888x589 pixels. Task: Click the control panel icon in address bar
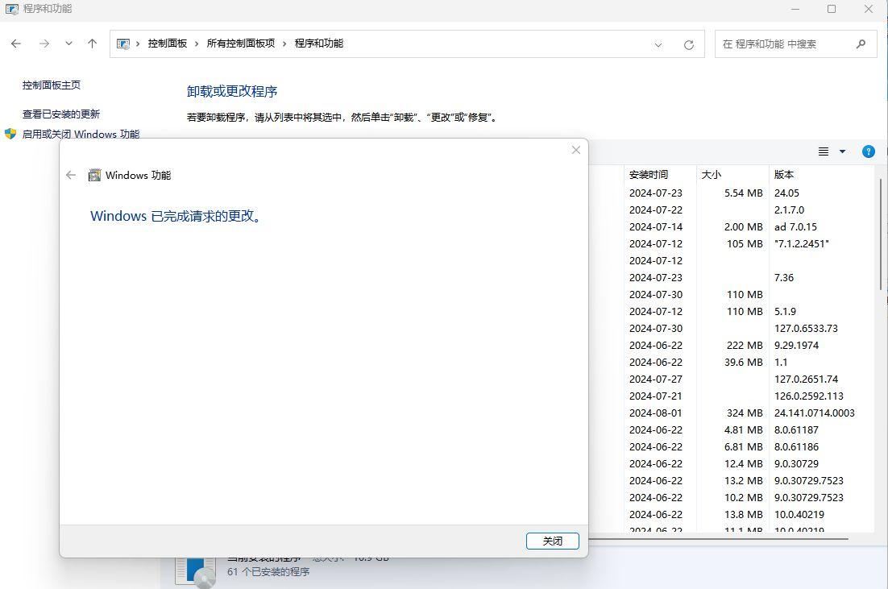(x=123, y=44)
